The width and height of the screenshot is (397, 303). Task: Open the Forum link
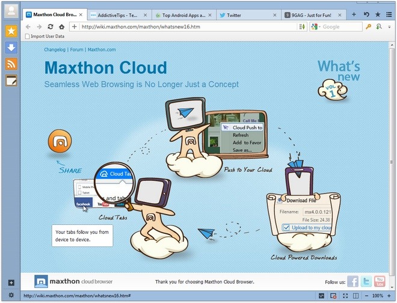[x=76, y=50]
